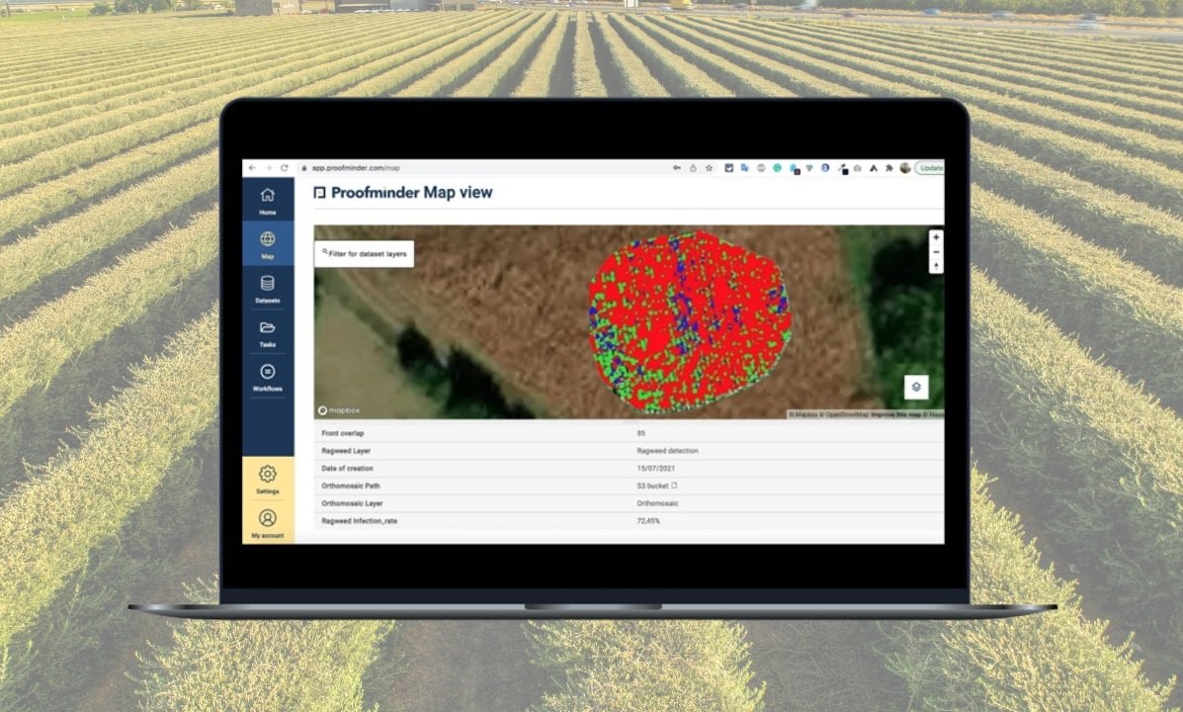Viewport: 1183px width, 712px height.
Task: Select the 'Orthomosaic Path' label
Action: click(x=350, y=486)
